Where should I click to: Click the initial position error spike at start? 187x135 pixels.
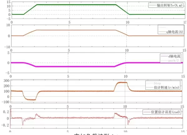point(11,110)
